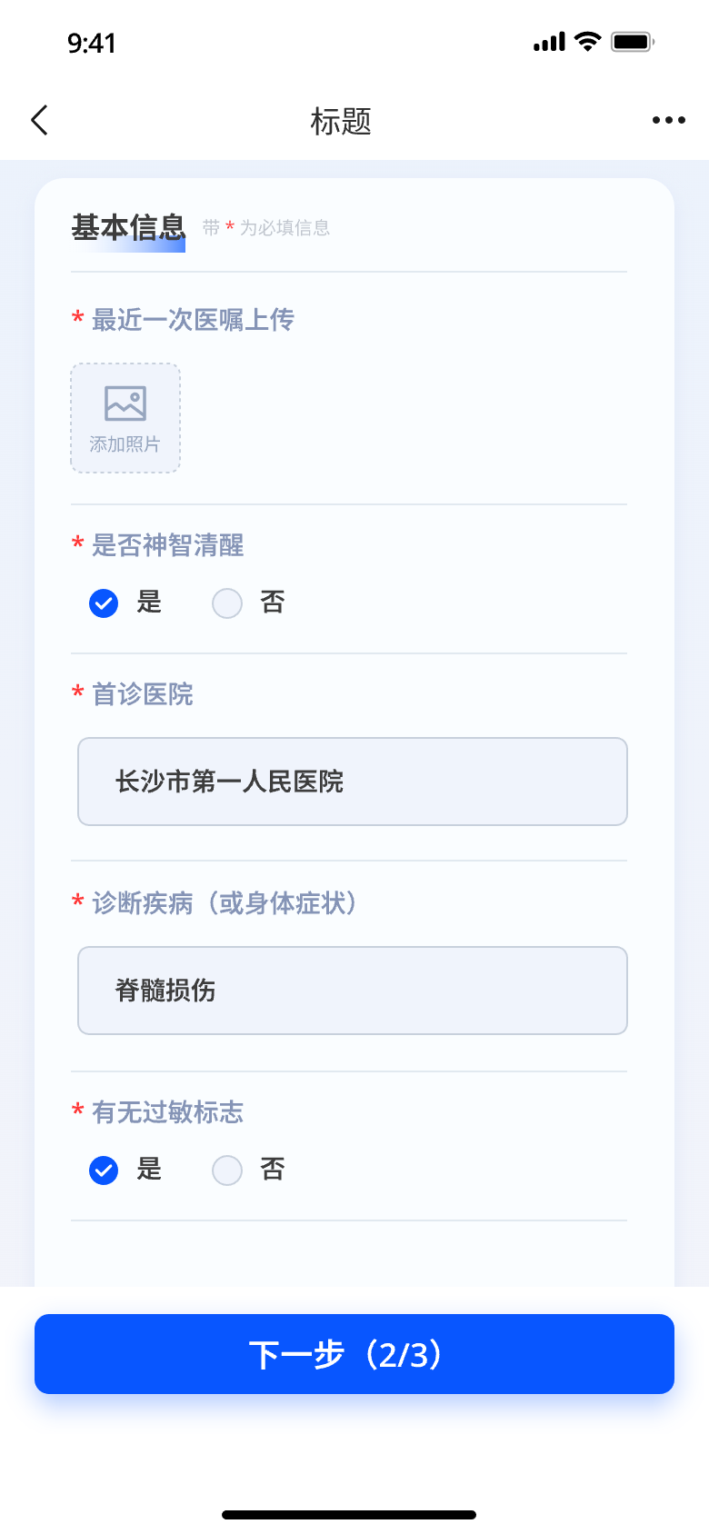Tap the battery status icon
709x1534 pixels.
point(633,42)
